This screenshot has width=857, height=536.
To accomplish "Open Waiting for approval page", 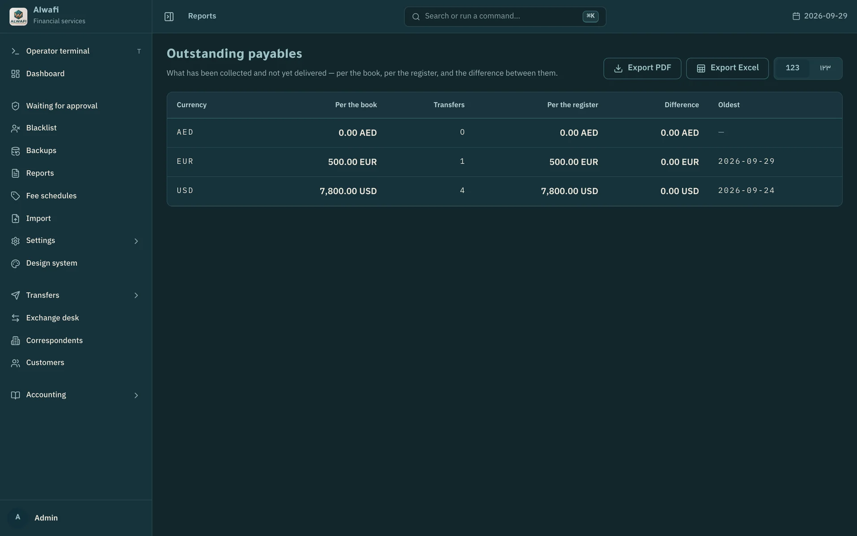I will coord(76,106).
